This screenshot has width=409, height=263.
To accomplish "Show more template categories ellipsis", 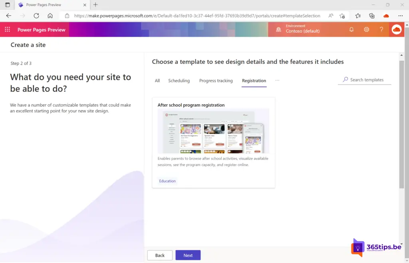I will [x=277, y=80].
